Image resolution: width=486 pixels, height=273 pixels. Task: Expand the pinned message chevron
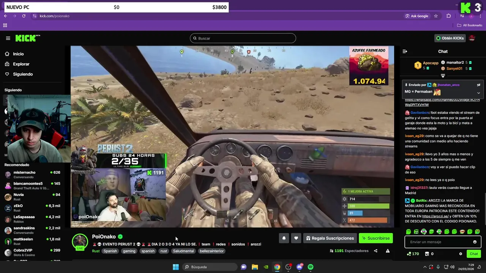478,93
